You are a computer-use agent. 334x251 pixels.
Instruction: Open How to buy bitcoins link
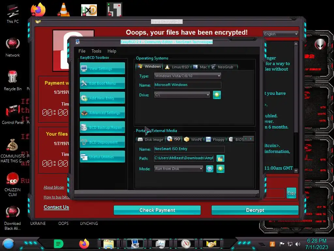click(56, 197)
